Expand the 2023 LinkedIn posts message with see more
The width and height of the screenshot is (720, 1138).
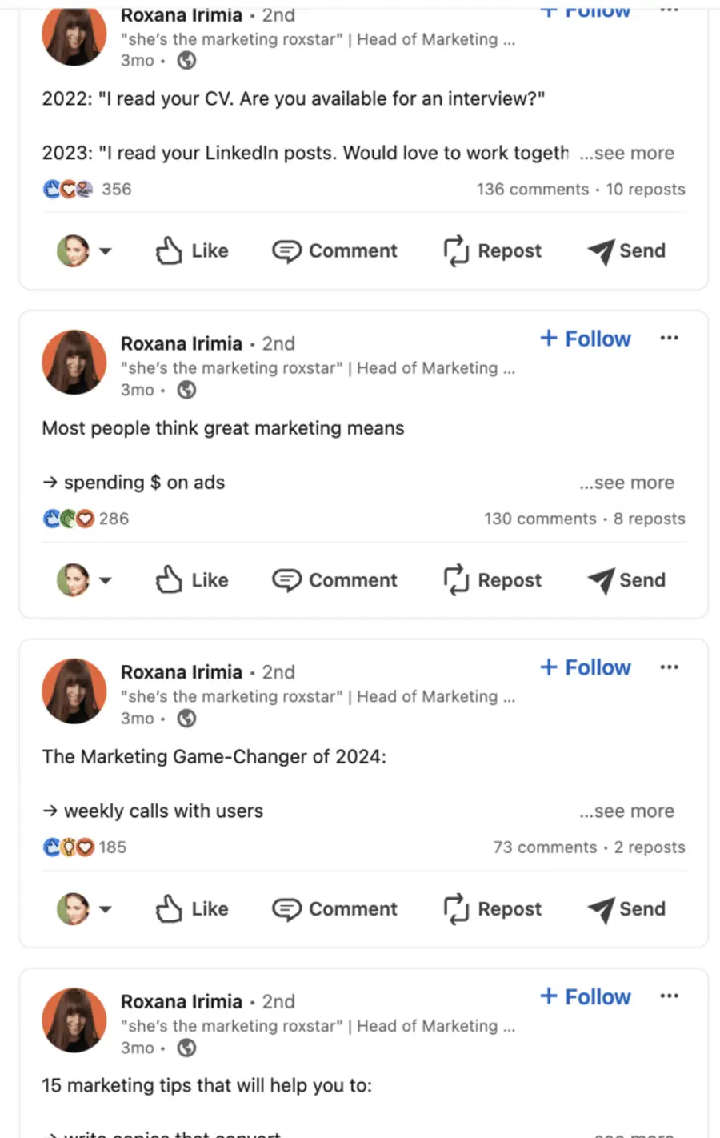click(x=627, y=153)
